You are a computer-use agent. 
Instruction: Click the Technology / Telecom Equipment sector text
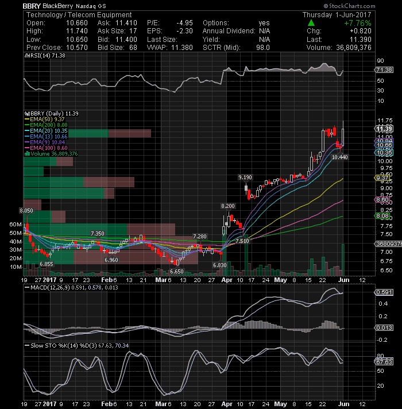click(x=79, y=14)
